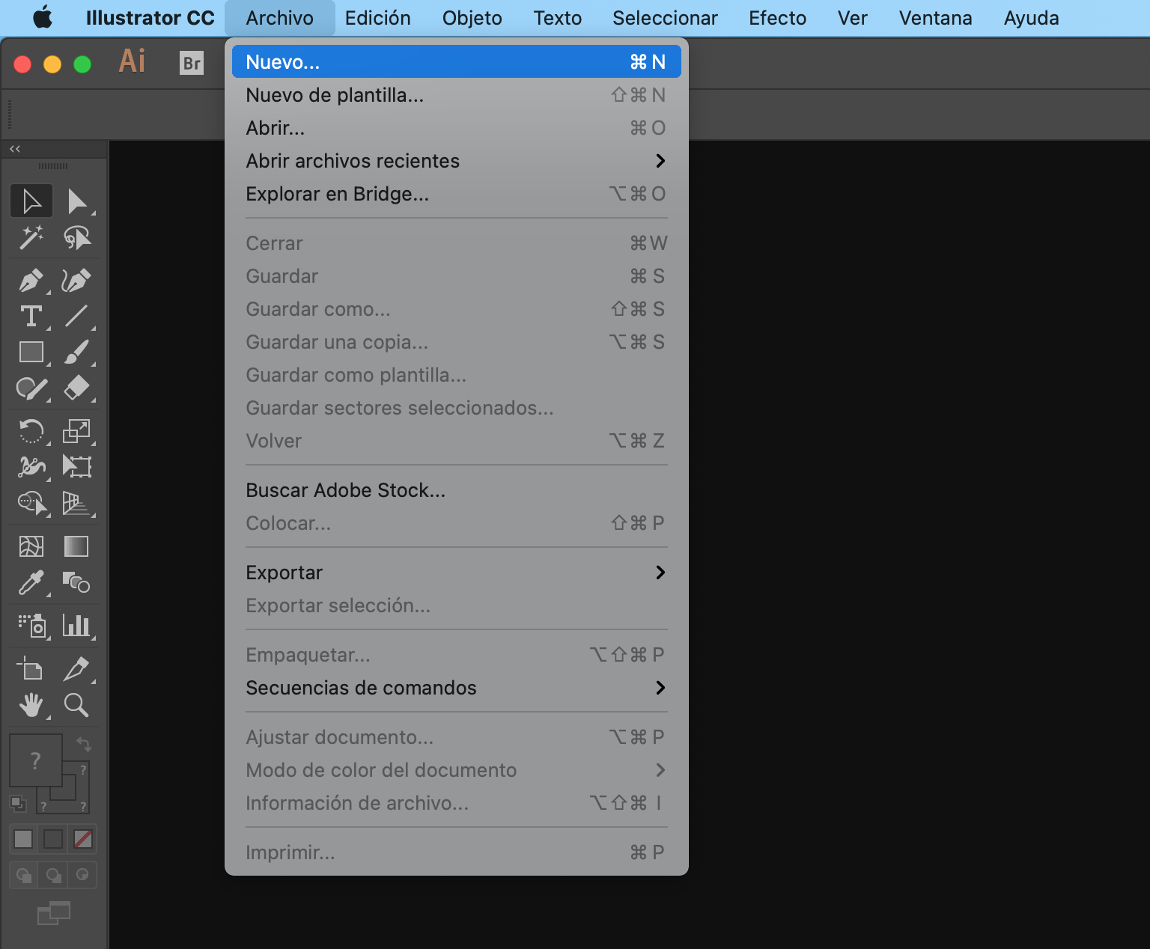Select the Zoom magnifier tool
This screenshot has width=1150, height=949.
[x=76, y=705]
